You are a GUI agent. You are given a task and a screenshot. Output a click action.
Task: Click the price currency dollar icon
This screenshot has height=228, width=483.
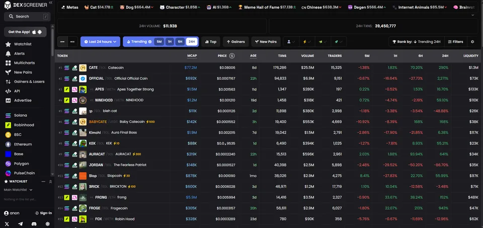coord(232,56)
